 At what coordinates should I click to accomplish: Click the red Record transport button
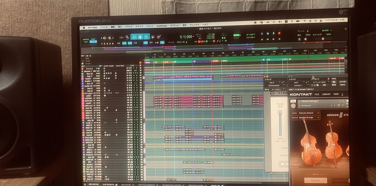tap(279, 34)
